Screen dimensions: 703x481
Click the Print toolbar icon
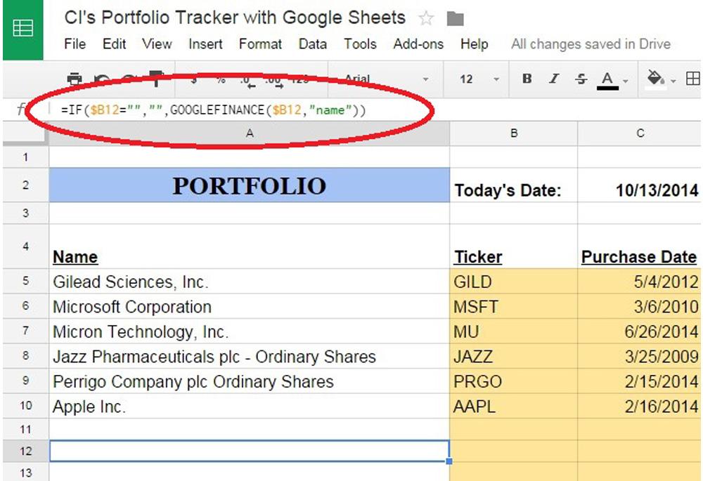[75, 79]
